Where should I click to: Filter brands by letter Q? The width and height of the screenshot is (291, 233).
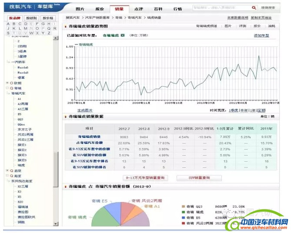[49, 28]
